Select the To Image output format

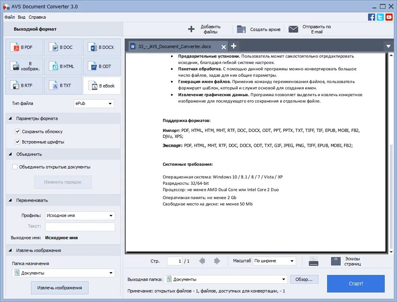point(24,66)
